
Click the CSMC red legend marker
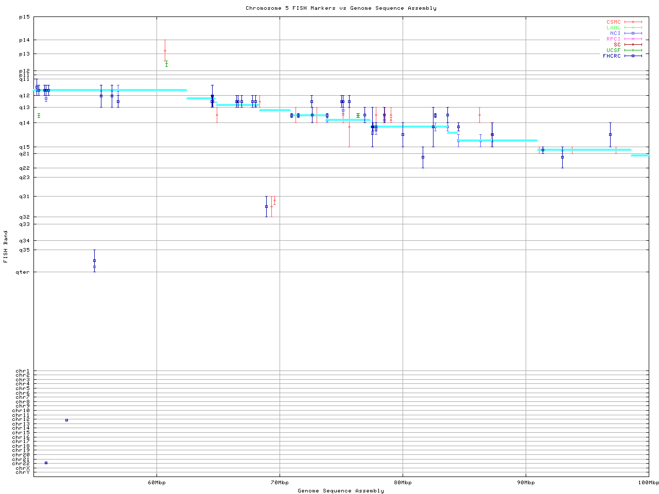point(633,22)
